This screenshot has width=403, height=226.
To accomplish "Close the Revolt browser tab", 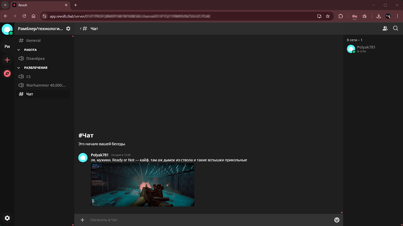I will pyautogui.click(x=66, y=5).
